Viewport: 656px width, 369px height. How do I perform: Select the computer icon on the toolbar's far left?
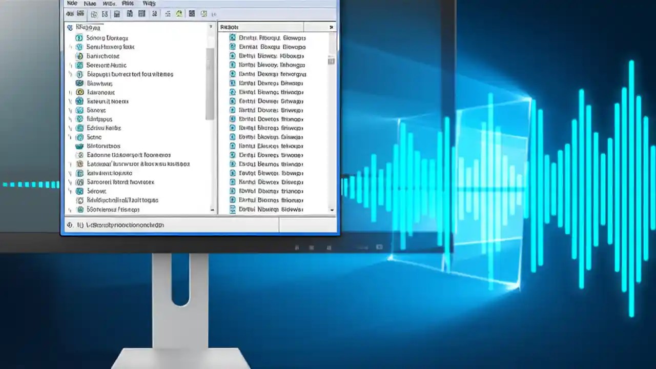(70, 14)
